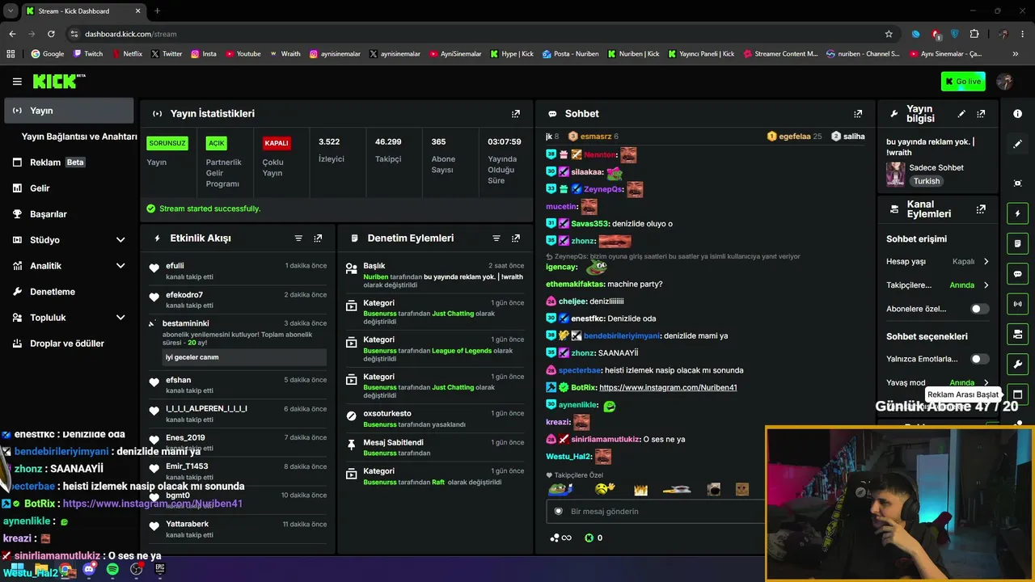Viewport: 1035px width, 582px height.
Task: Open Spotify from the taskbar
Action: [x=112, y=570]
